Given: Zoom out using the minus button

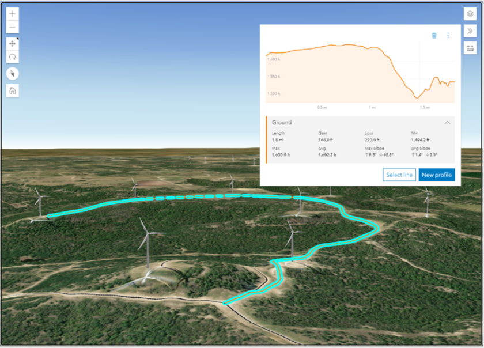Looking at the screenshot, I should 12,27.
